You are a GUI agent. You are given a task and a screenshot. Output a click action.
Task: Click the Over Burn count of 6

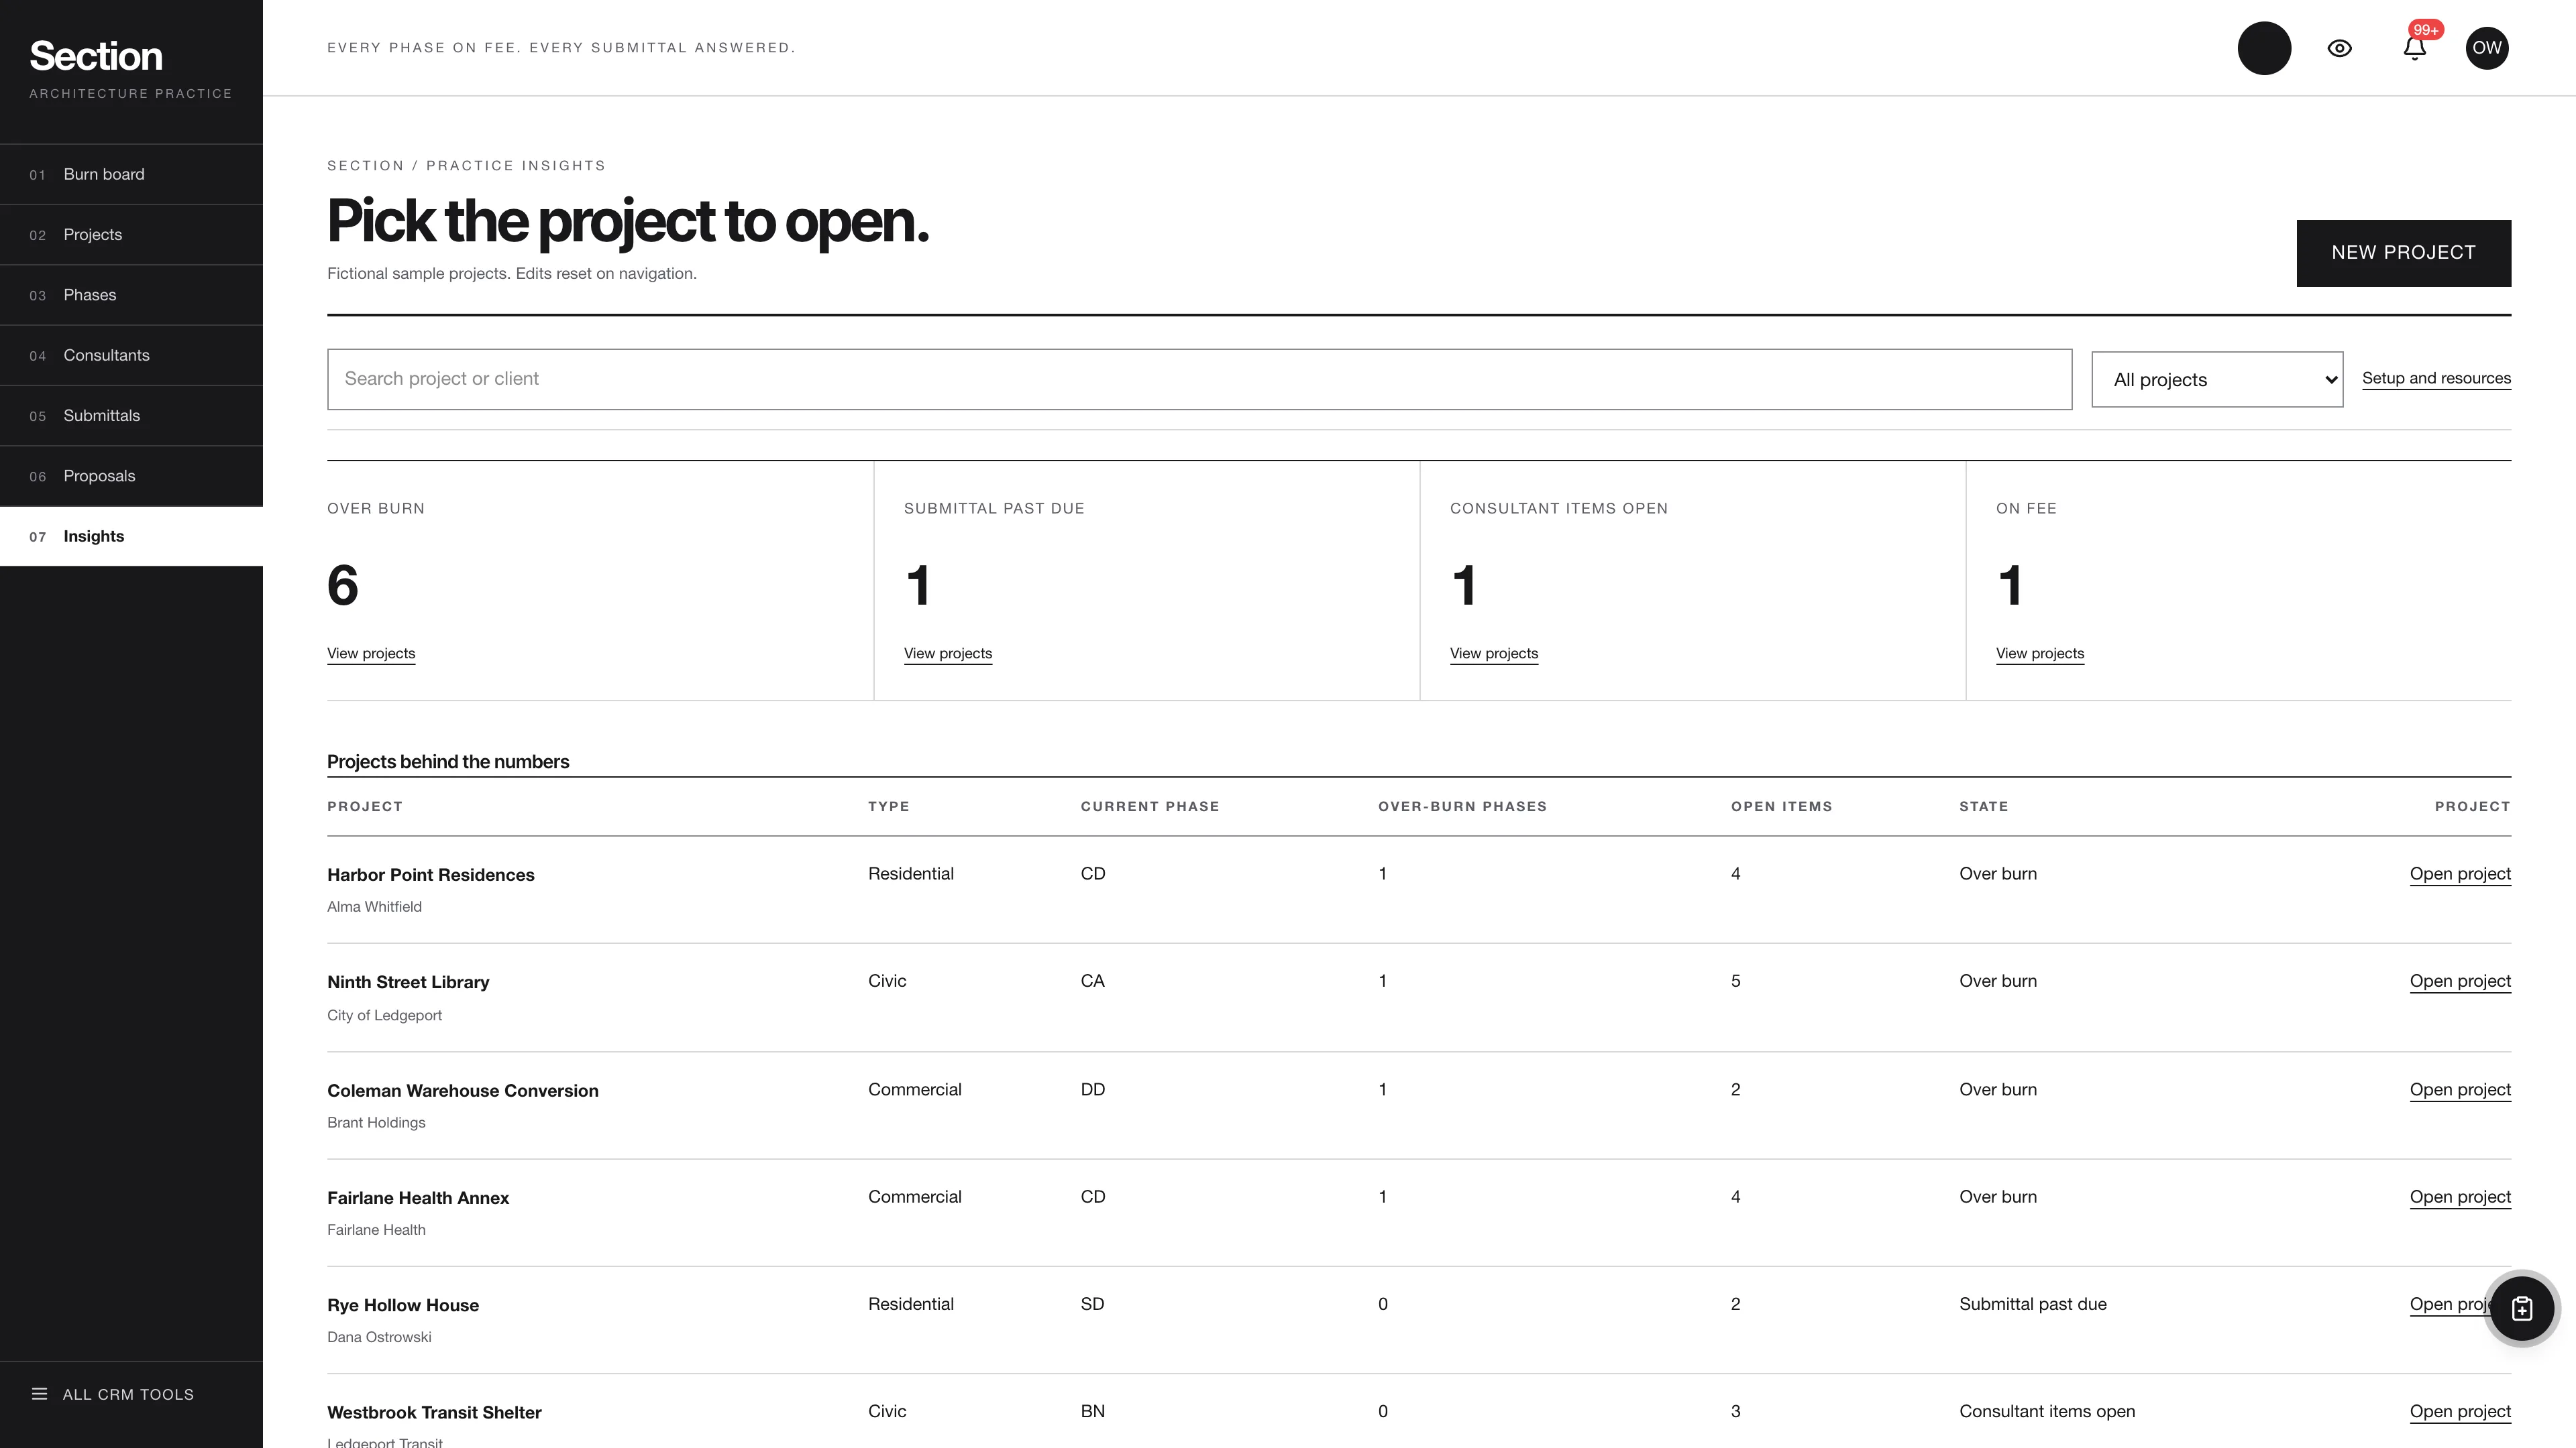pyautogui.click(x=343, y=585)
